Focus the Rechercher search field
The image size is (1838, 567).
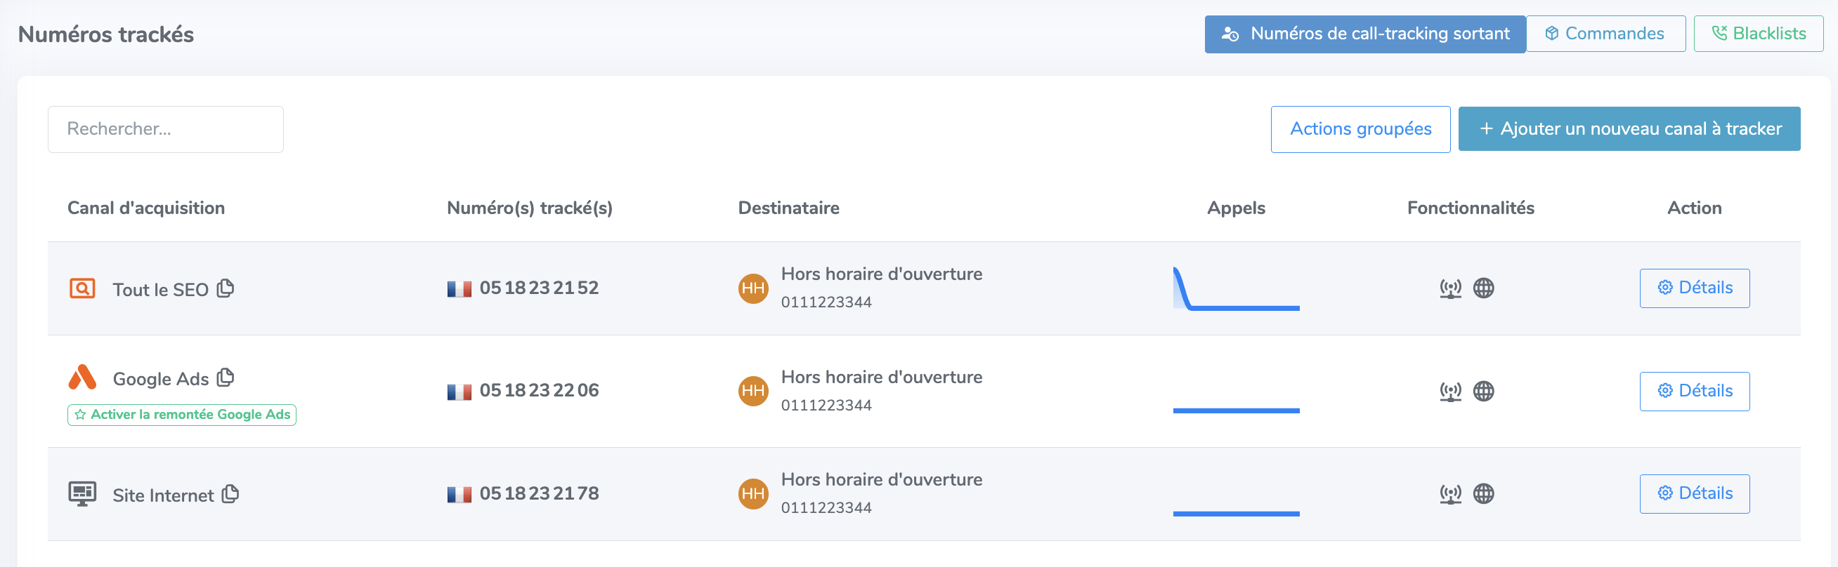pos(166,129)
